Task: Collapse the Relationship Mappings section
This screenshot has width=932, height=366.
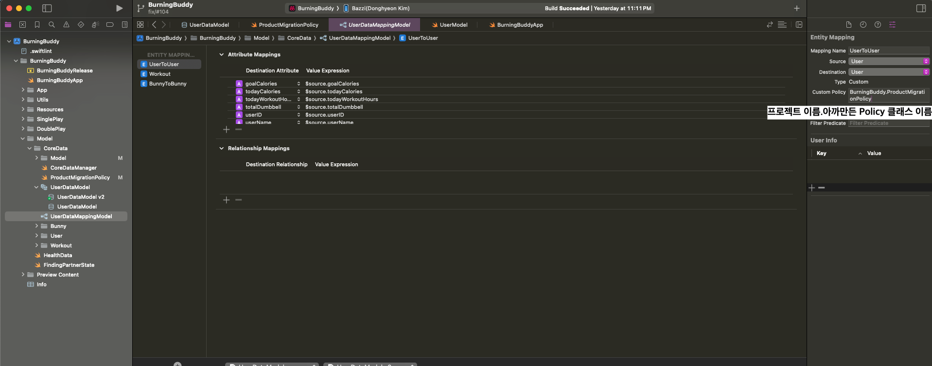Action: [x=221, y=148]
